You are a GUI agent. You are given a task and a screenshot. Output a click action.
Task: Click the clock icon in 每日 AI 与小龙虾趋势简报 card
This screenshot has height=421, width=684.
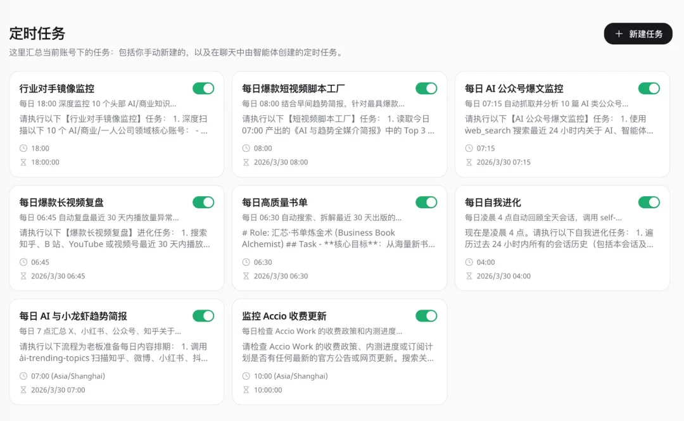click(23, 376)
